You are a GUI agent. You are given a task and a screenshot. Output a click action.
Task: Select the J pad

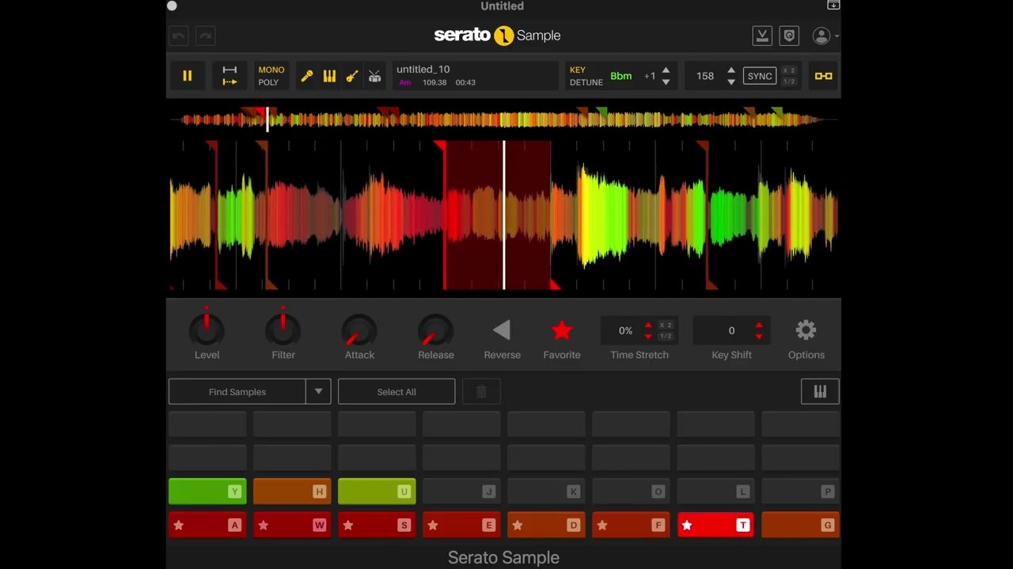click(461, 492)
